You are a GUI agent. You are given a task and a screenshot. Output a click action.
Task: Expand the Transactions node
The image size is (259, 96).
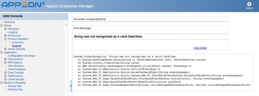click(x=6, y=59)
